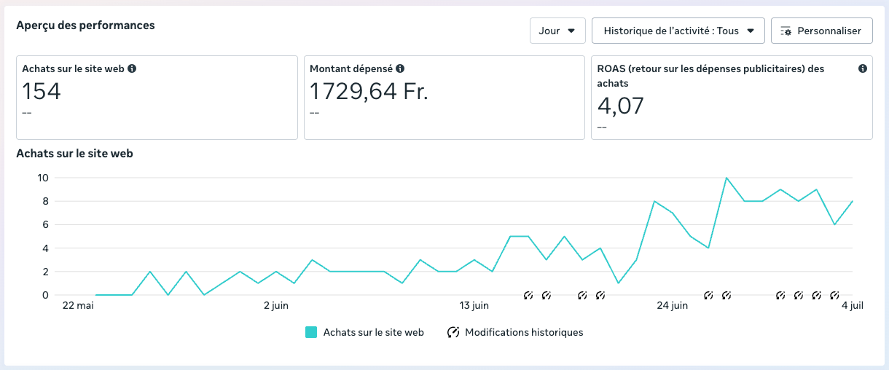Open the Historique de l'activité : Tous dropdown
Viewport: 889px width, 370px height.
[x=678, y=31]
